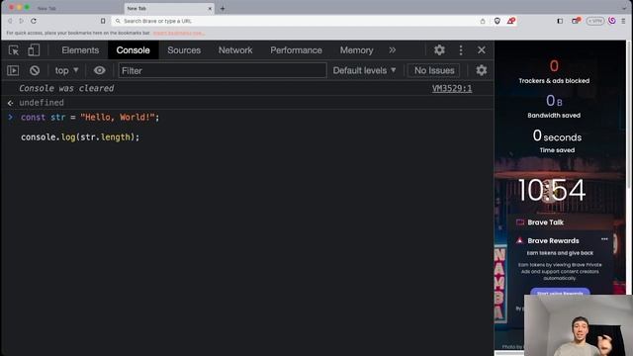Click the share icon in the address bar
The height and width of the screenshot is (356, 633).
tap(483, 21)
